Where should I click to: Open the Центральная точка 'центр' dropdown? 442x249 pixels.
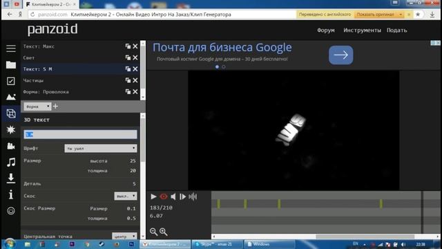124,236
